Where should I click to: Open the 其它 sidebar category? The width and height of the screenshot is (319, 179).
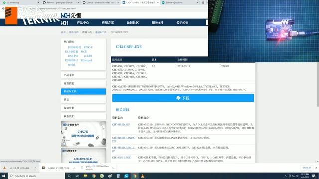coord(83,100)
